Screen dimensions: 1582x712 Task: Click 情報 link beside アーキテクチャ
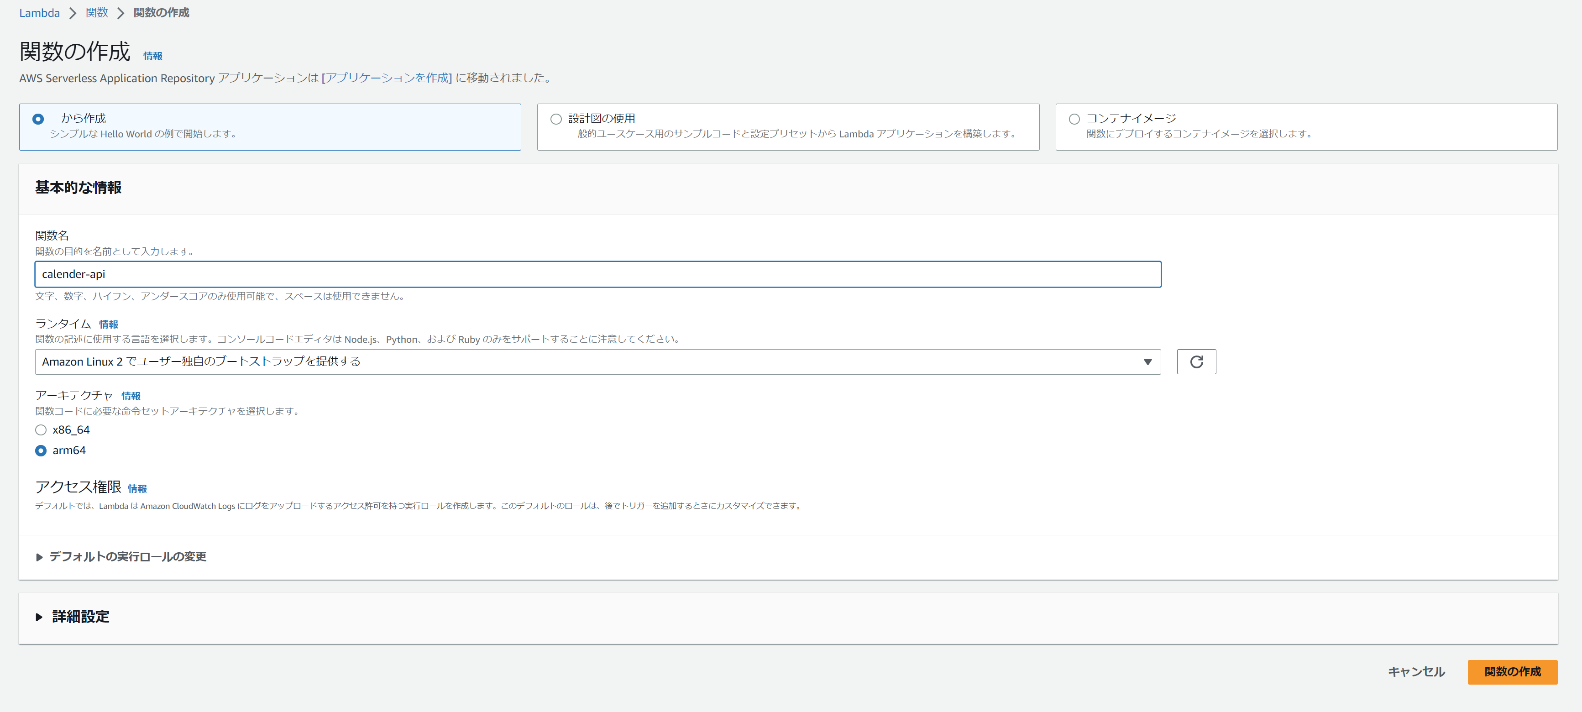tap(131, 396)
